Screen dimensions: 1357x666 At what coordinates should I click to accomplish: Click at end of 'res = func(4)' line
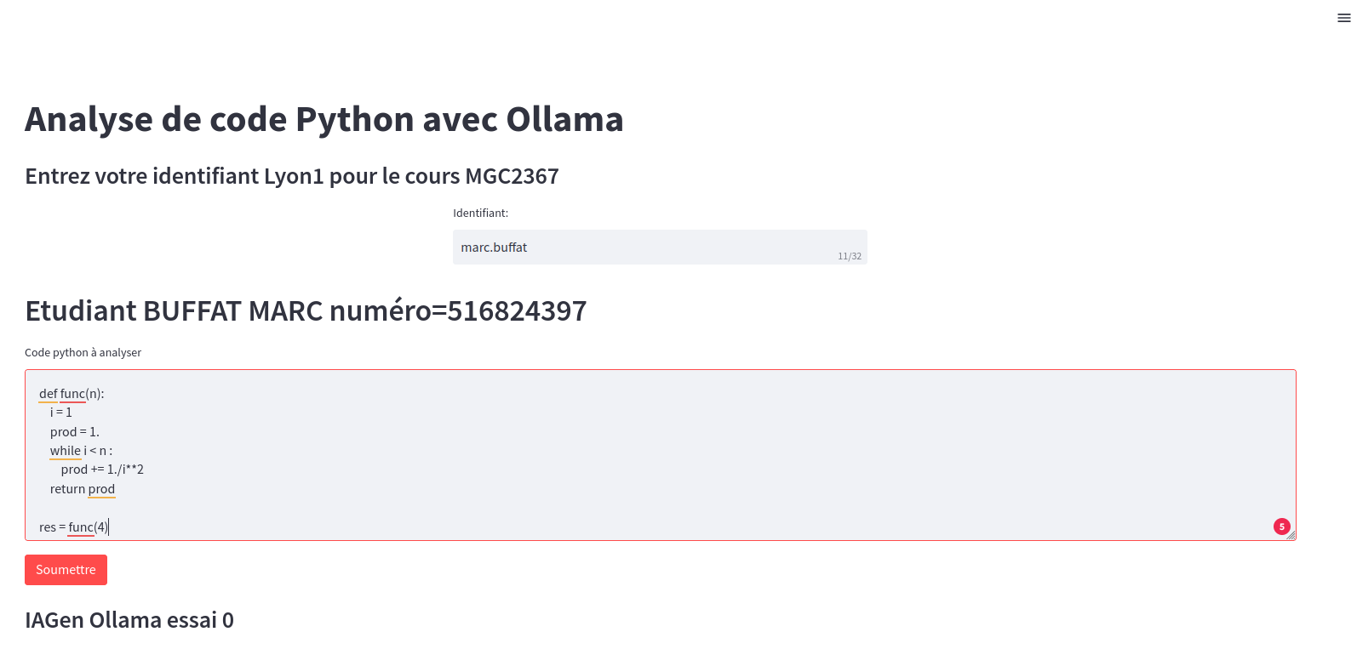tap(109, 527)
